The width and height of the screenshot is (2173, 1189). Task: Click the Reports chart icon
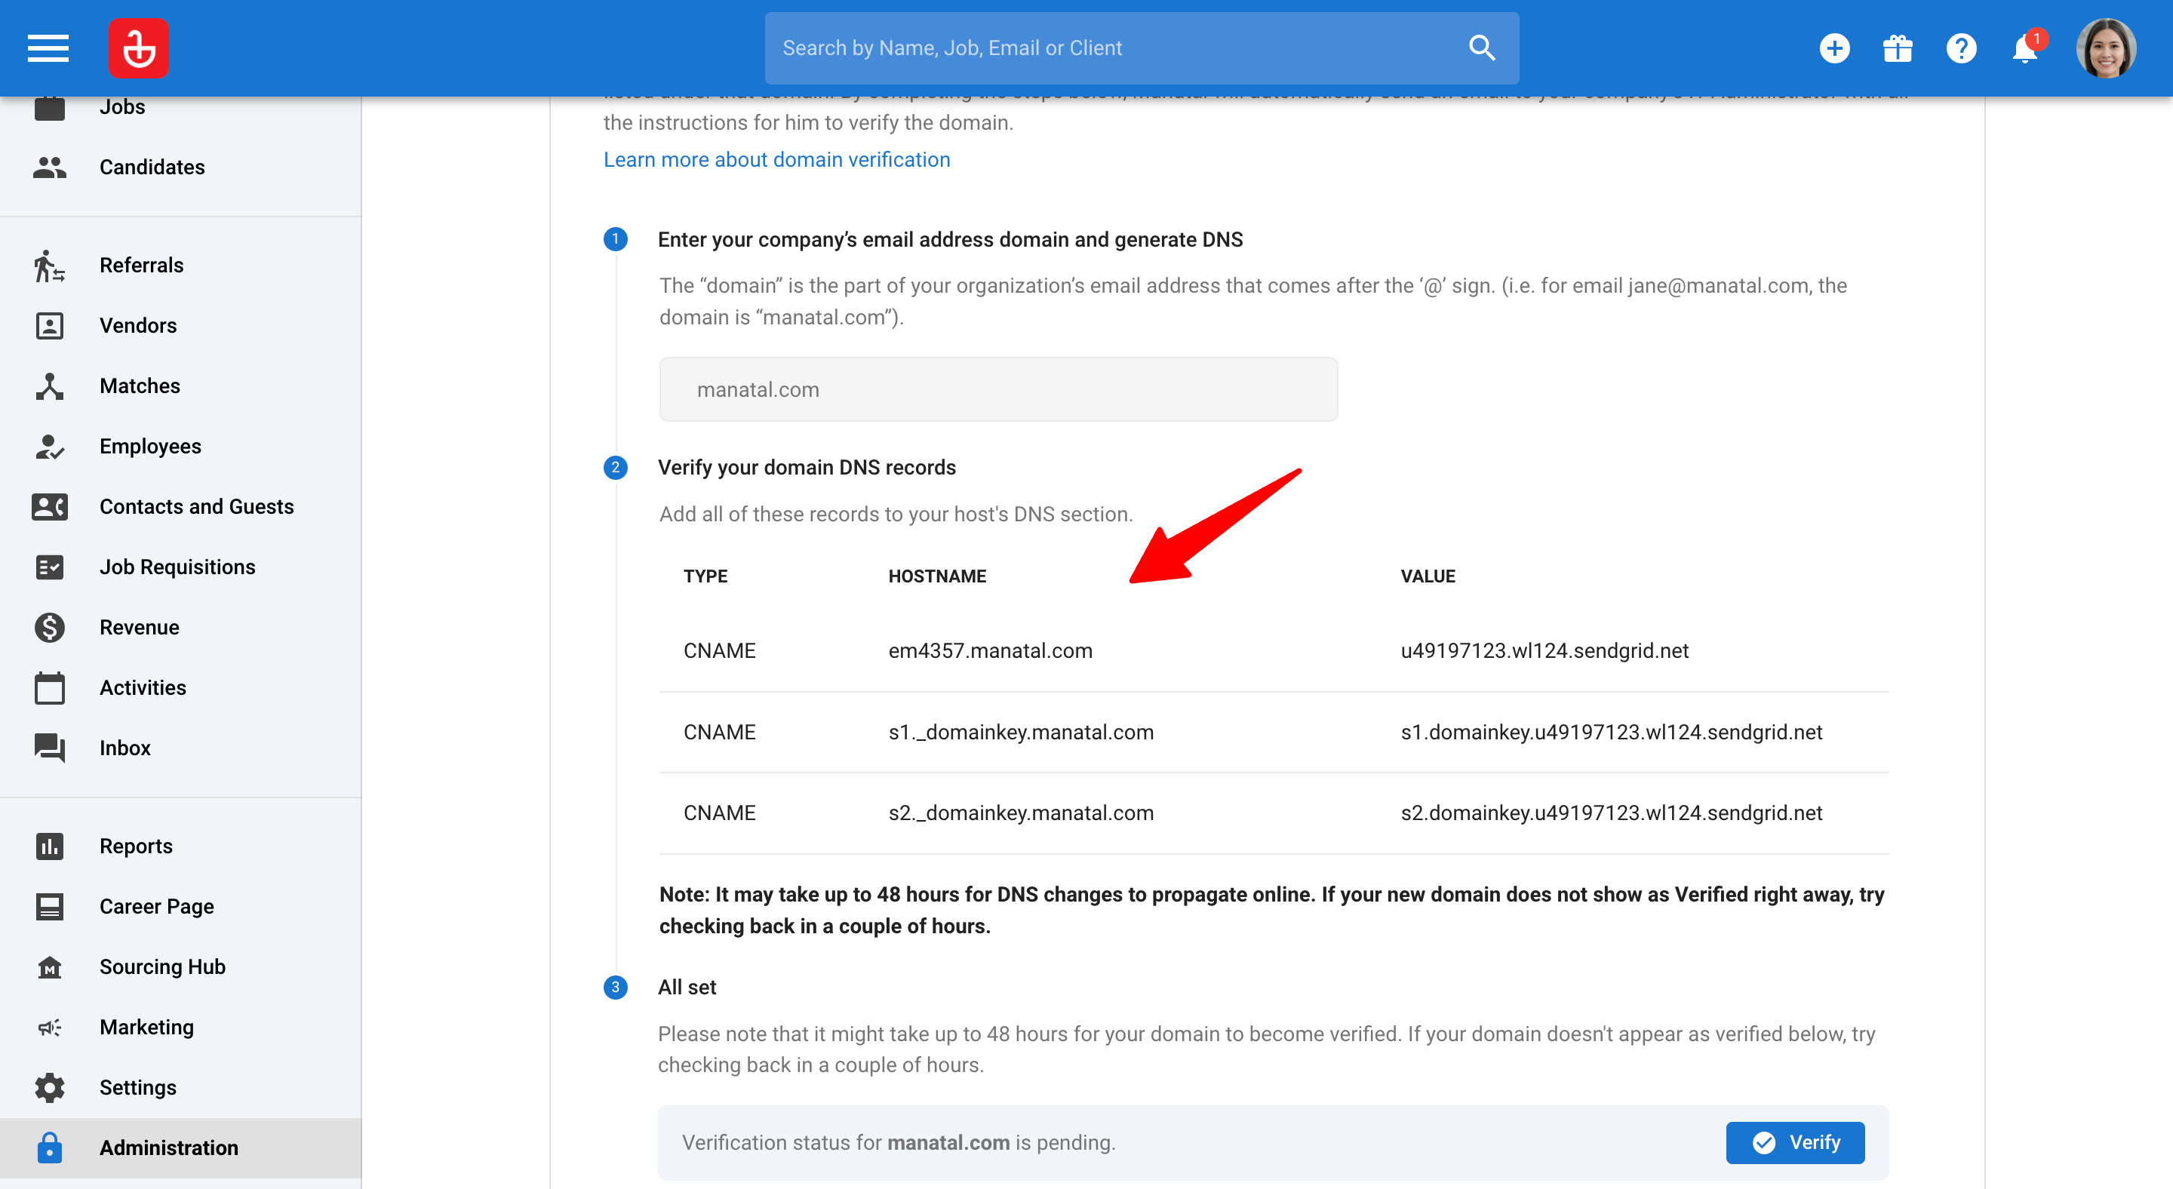[50, 845]
